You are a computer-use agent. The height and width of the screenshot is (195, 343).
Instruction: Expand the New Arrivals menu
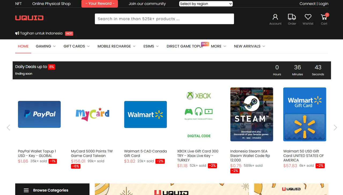(249, 46)
